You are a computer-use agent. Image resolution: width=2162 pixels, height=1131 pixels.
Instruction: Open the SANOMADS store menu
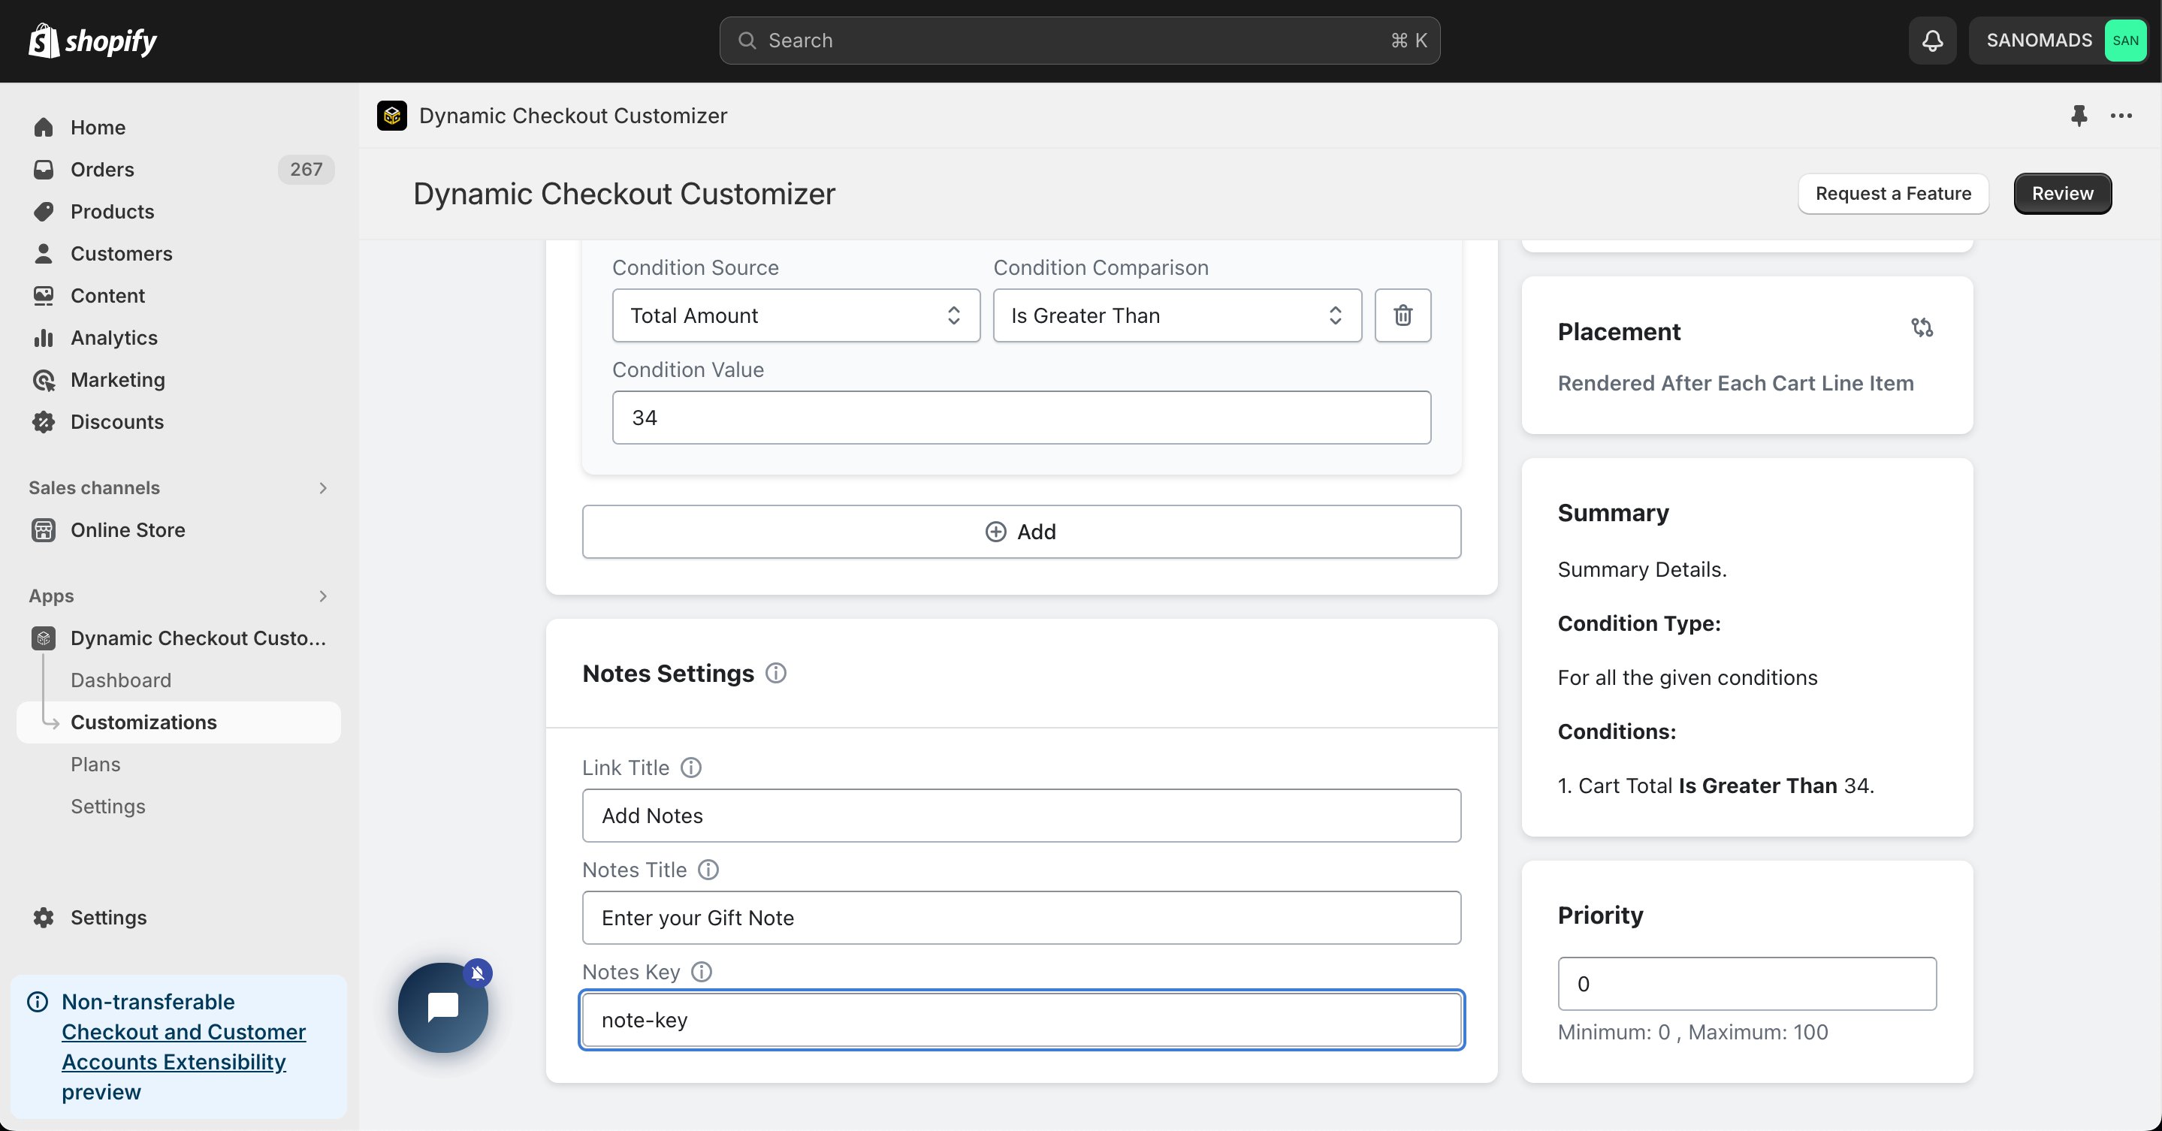point(2058,41)
